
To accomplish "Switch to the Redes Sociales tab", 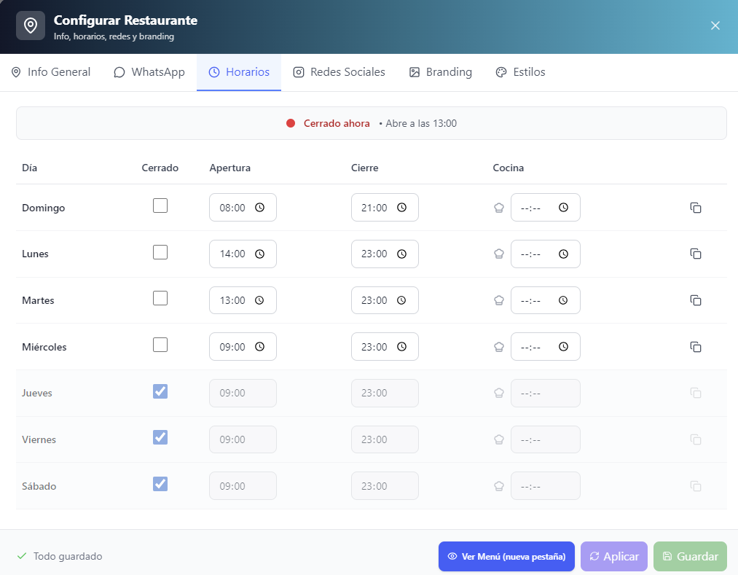I will click(x=339, y=71).
